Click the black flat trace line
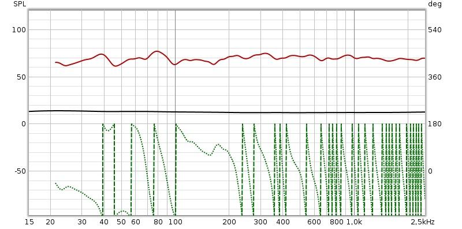Viewport: 462px width, 229px height. pos(227,112)
